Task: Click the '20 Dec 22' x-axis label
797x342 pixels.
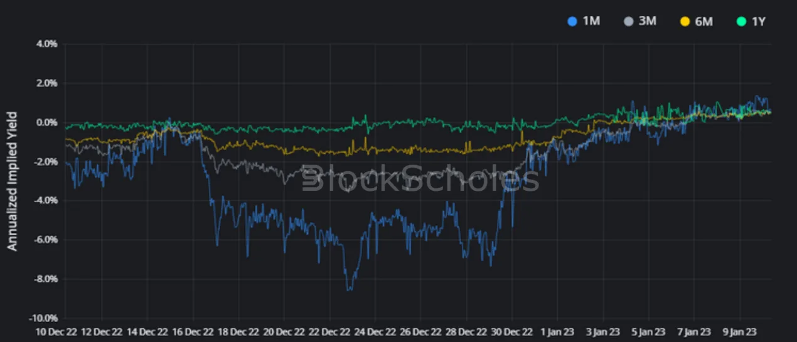Action: coord(284,332)
